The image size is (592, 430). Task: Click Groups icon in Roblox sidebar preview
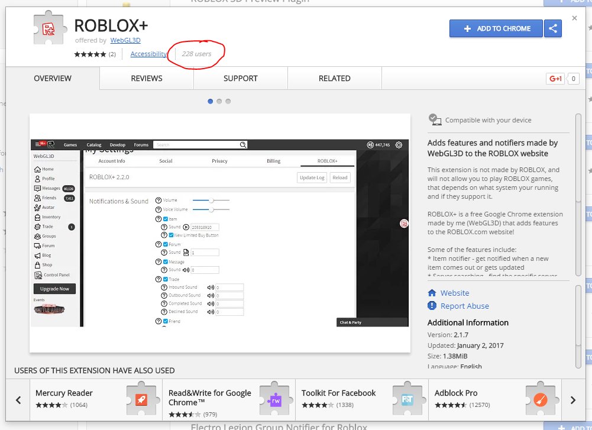[37, 236]
